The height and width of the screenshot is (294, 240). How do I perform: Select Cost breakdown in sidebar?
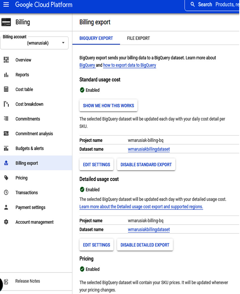point(36,104)
